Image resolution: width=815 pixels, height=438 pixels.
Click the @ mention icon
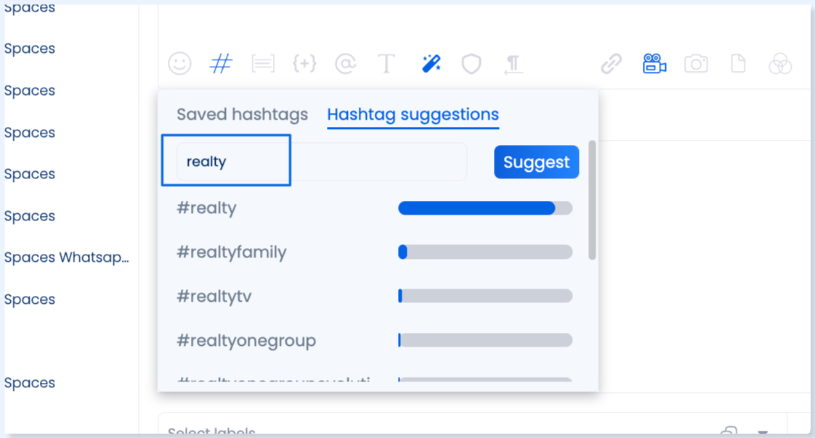click(345, 64)
